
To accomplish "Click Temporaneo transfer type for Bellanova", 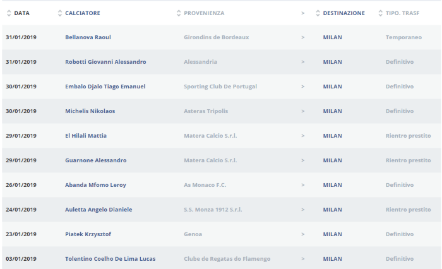I will tap(403, 37).
